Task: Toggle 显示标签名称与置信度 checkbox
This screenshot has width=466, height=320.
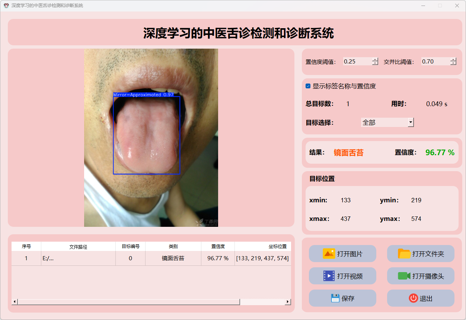Action: coord(308,86)
